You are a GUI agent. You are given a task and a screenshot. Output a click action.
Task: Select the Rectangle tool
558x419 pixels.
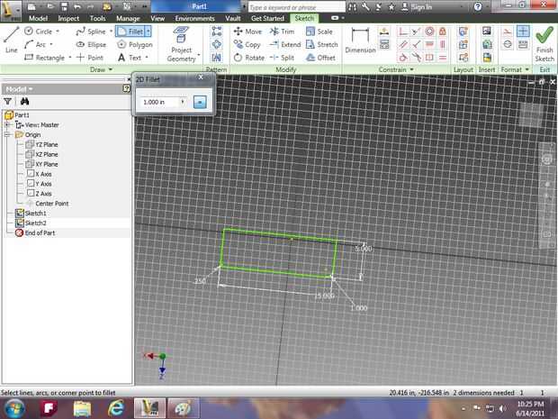click(x=44, y=58)
